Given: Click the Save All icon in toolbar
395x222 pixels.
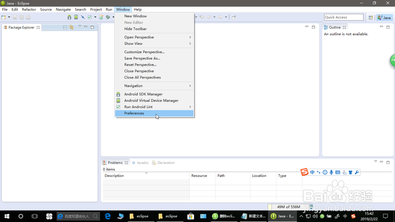Looking at the screenshot, I should tap(21, 17).
